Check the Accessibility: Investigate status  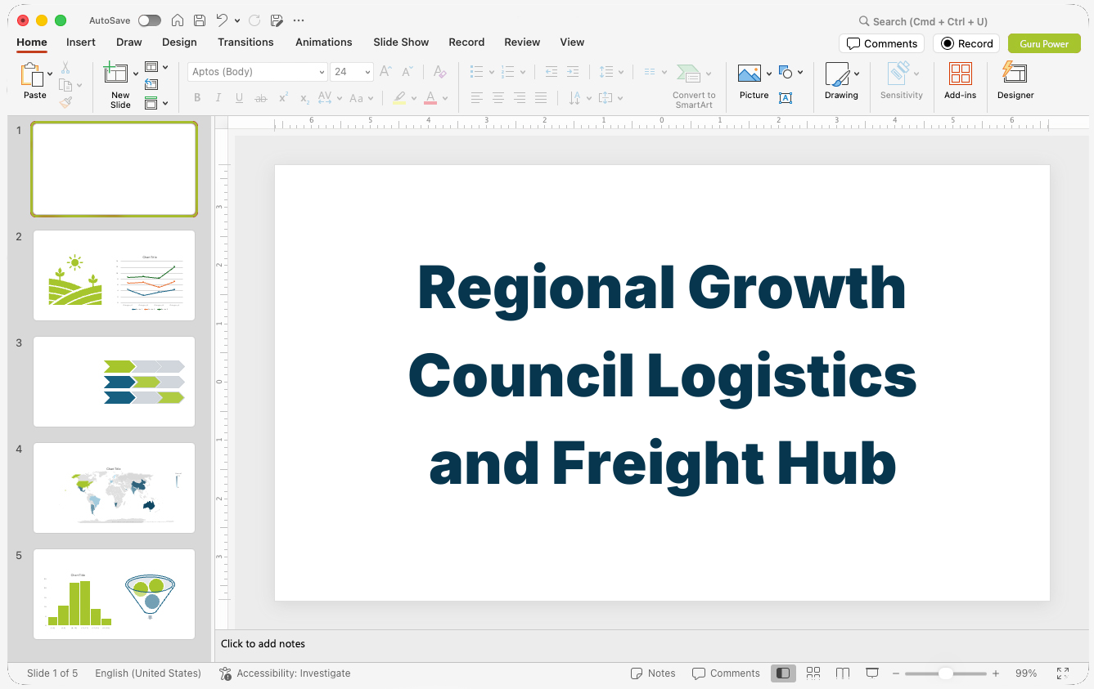coord(285,673)
